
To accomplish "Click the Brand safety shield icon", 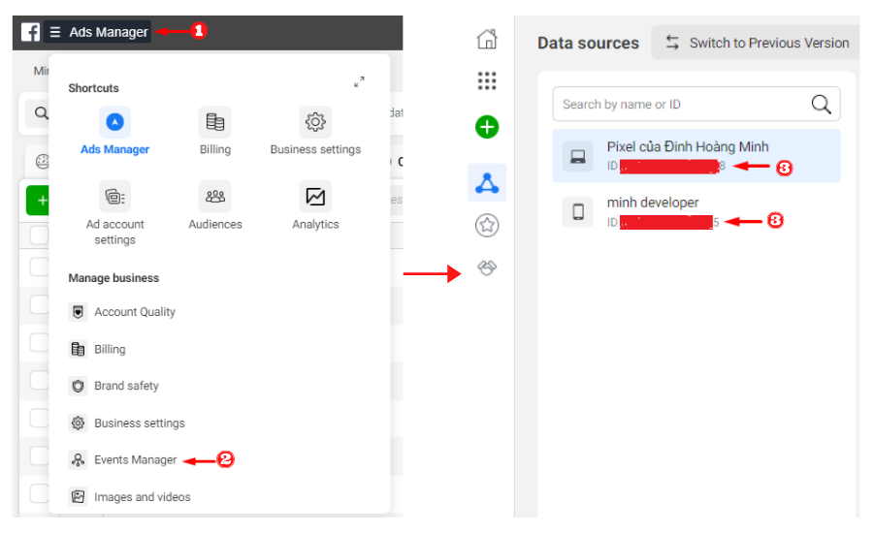I will pos(78,386).
